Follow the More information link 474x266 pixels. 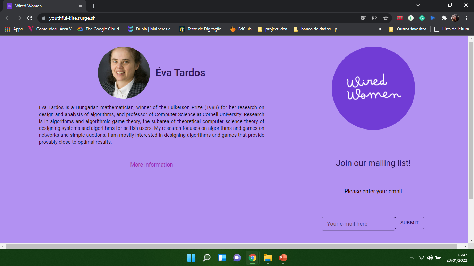[152, 165]
